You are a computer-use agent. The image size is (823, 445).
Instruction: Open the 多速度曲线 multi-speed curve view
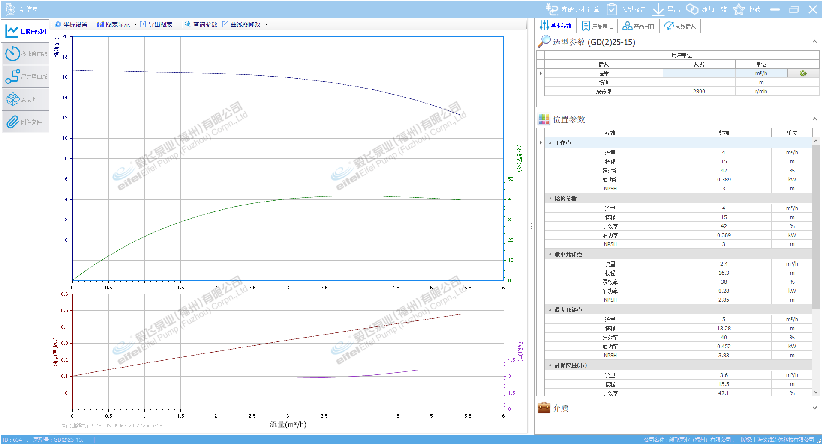click(26, 54)
